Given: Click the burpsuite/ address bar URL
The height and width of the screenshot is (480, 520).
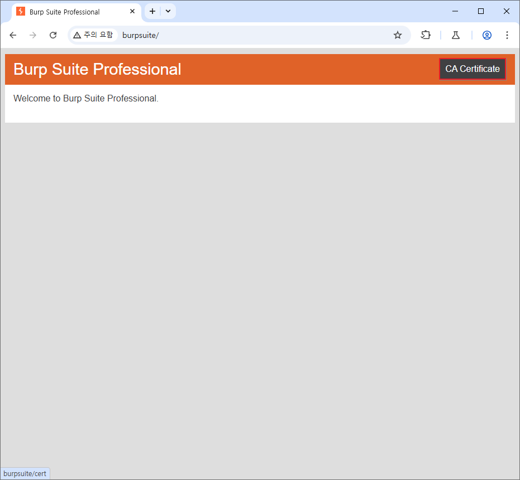Looking at the screenshot, I should coord(141,35).
